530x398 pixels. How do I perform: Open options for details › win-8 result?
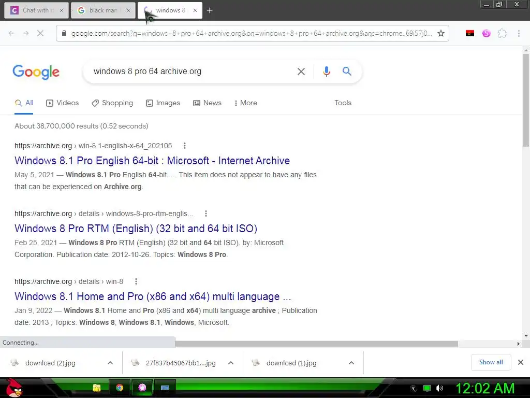click(x=136, y=281)
